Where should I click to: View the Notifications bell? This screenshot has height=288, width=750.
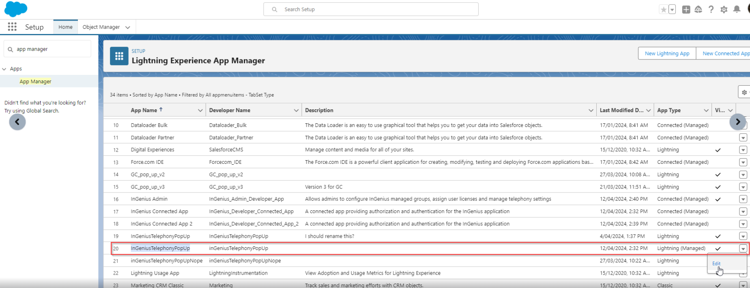(737, 9)
